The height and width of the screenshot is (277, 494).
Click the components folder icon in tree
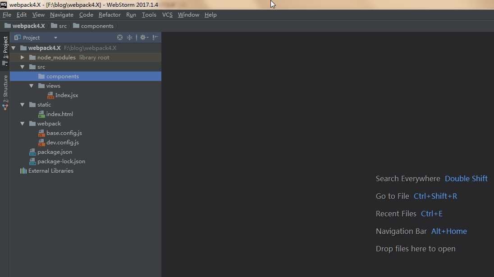(41, 76)
